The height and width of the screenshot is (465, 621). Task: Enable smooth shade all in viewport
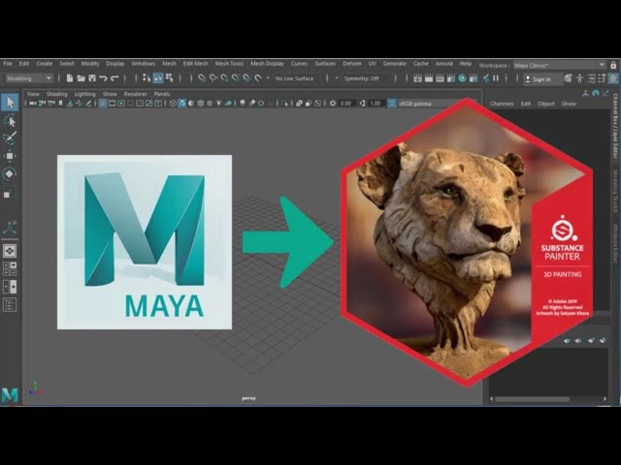coord(182,104)
